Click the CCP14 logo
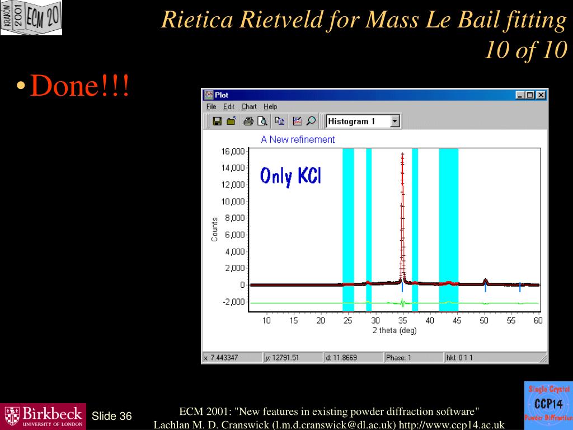This screenshot has width=573, height=430. [x=548, y=406]
